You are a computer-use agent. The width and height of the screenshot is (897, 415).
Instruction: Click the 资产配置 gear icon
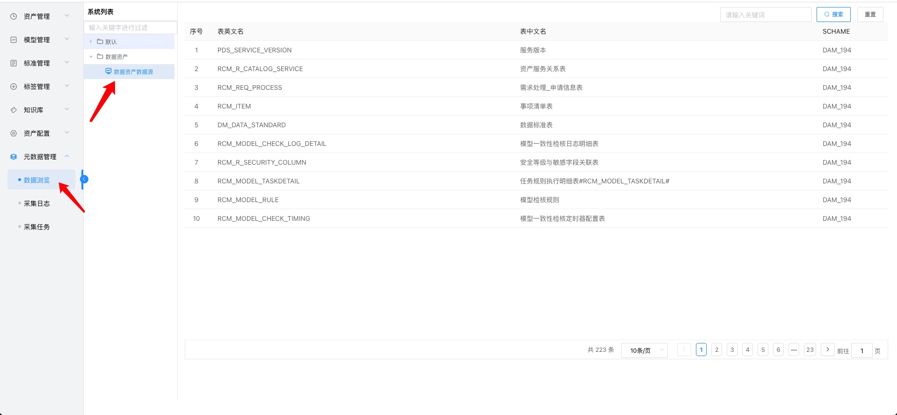(14, 133)
